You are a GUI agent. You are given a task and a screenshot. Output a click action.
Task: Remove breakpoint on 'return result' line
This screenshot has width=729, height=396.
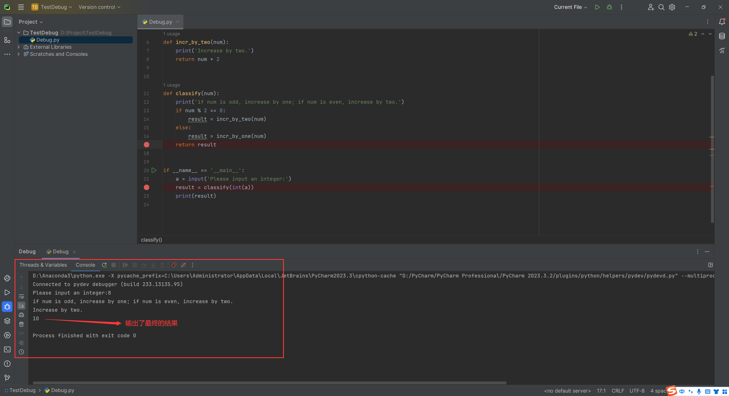pyautogui.click(x=147, y=145)
